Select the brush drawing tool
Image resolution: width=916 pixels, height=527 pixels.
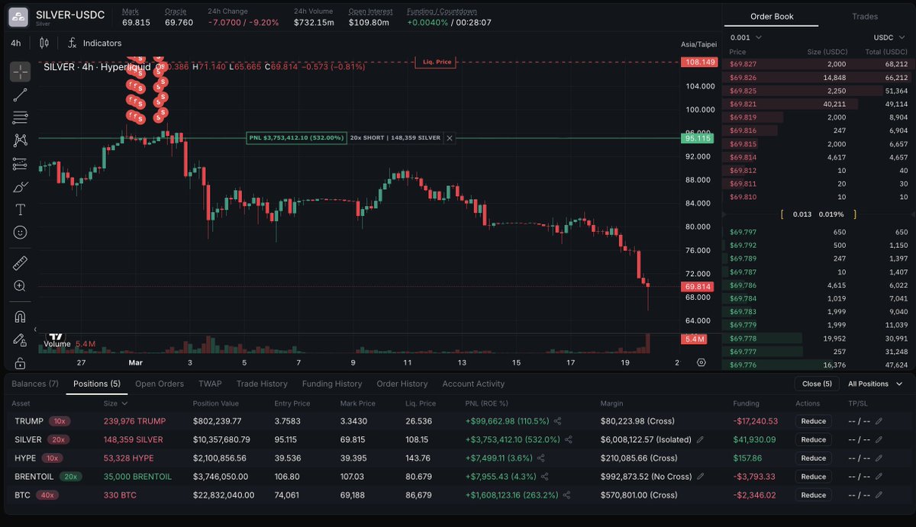(x=20, y=187)
